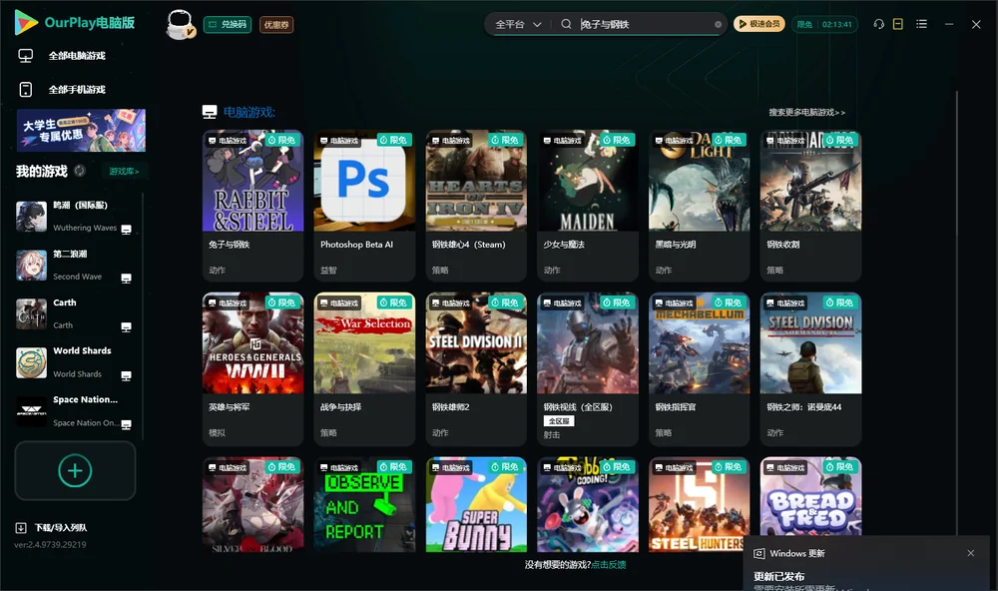This screenshot has height=591, width=998.
Task: Open the Photoshop Beta AI card
Action: (x=364, y=205)
